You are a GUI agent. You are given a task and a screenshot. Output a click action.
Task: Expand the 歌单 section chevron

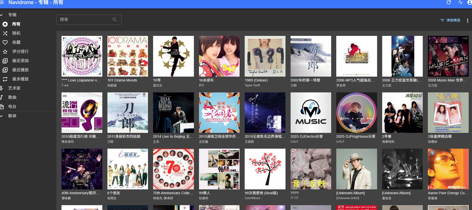click(x=1, y=116)
